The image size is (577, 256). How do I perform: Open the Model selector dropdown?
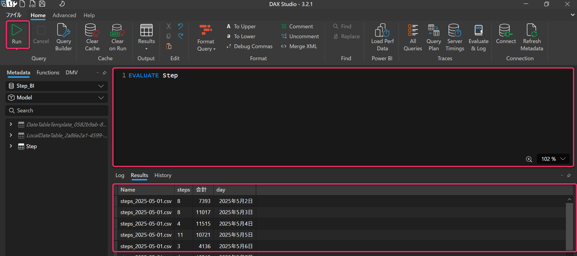[x=57, y=98]
